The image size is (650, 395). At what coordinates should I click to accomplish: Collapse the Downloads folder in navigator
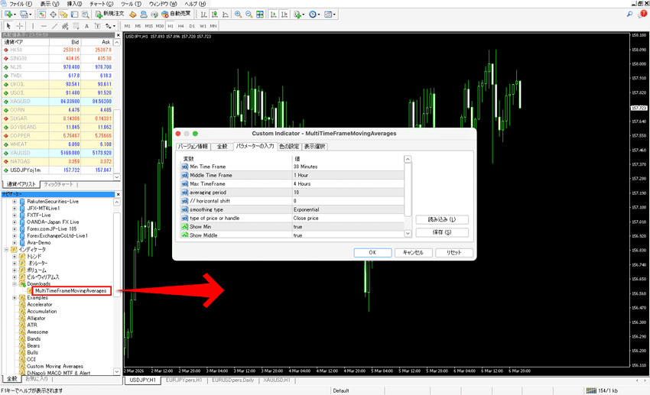tap(15, 283)
